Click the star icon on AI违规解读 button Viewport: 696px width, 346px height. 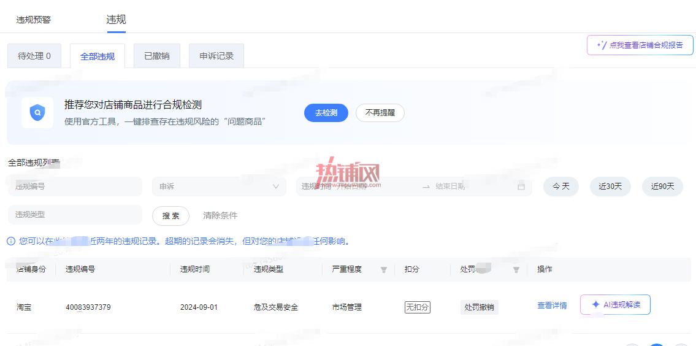coord(596,304)
